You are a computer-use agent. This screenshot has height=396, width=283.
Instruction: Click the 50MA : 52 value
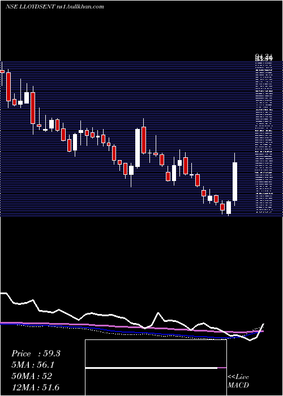coord(32,376)
